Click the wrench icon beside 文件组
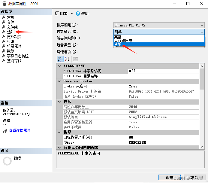The height and width of the screenshot is (183, 208). coord(4,27)
